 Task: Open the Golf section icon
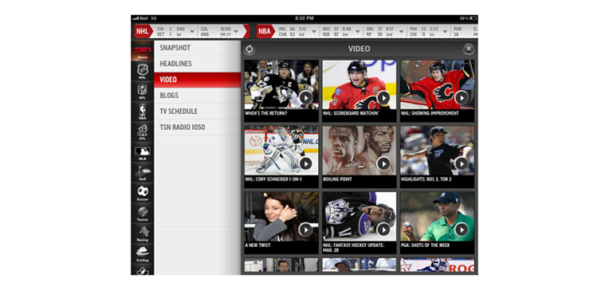(143, 173)
